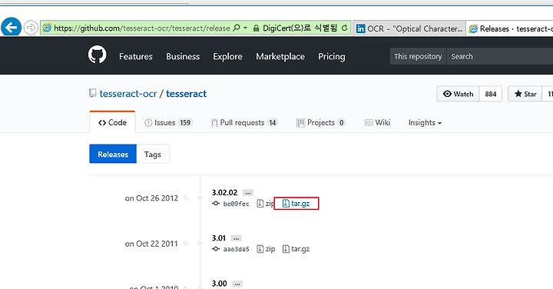Open the tesseract repository link
Viewport: 553px width, 289px height.
coord(186,94)
